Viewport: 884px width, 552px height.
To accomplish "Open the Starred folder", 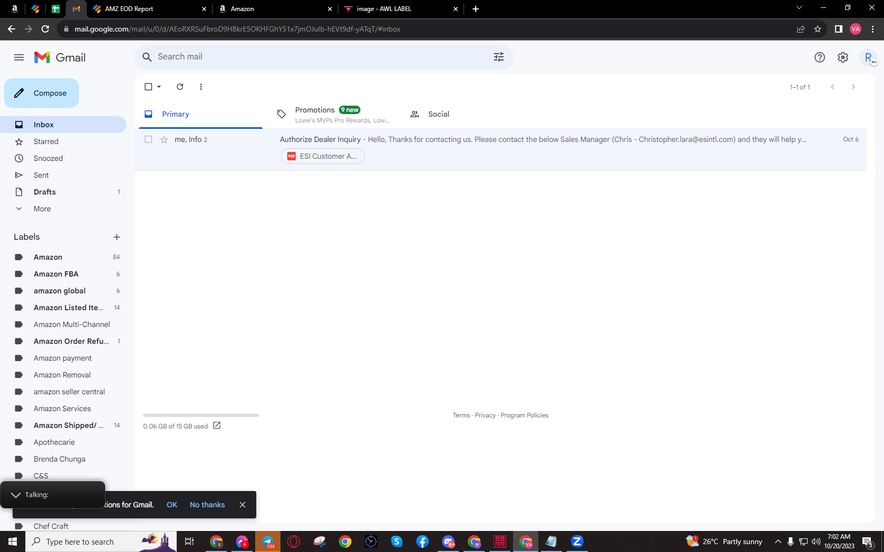I will (x=63, y=141).
